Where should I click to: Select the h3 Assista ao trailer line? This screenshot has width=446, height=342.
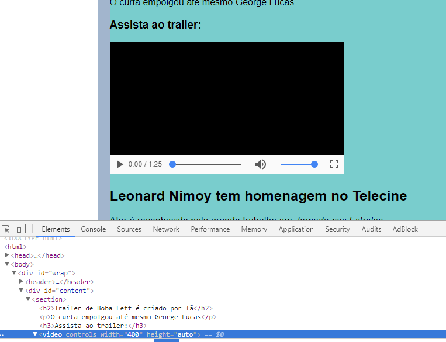[93, 326]
